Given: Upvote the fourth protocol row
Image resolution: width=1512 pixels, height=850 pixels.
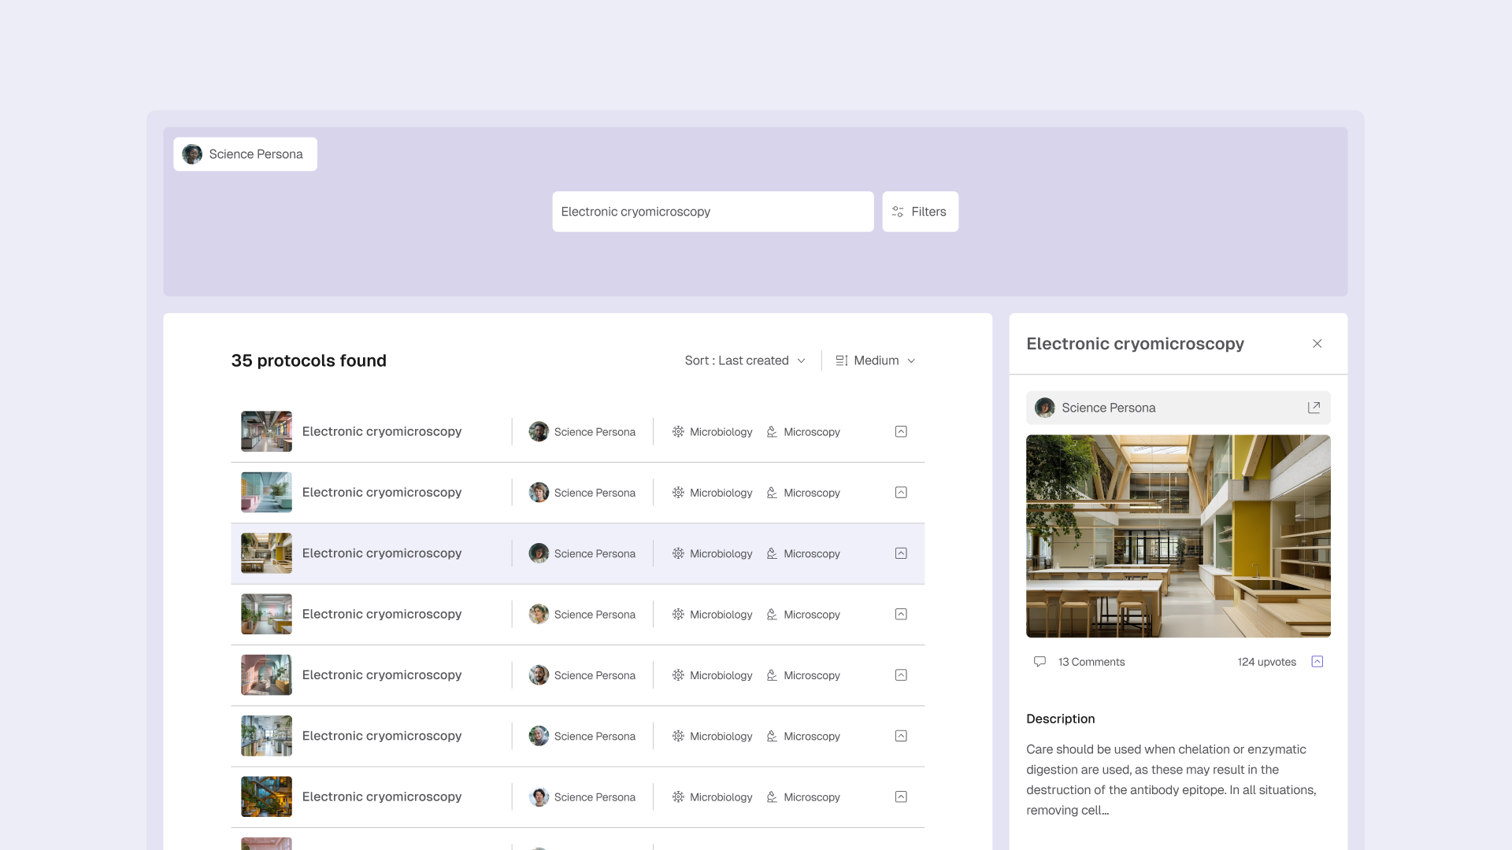Looking at the screenshot, I should (901, 614).
